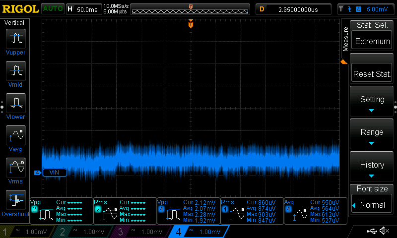Click Min:527uV value in Avg box
The width and height of the screenshot is (397, 238).
325,220
